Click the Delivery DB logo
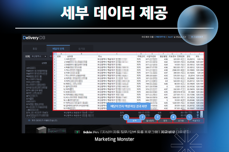Viewport: 229px width, 152px height. coord(34,38)
